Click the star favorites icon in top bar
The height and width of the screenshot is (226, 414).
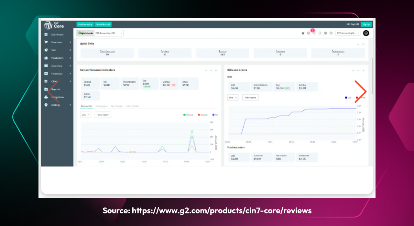click(303, 33)
